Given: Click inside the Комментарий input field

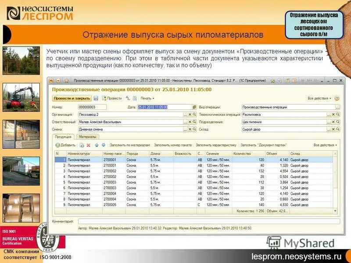Looking at the screenshot, I should [x=209, y=221].
